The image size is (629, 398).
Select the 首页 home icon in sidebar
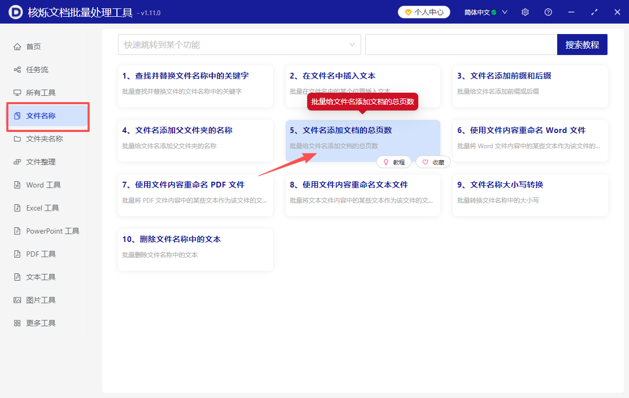tap(17, 46)
